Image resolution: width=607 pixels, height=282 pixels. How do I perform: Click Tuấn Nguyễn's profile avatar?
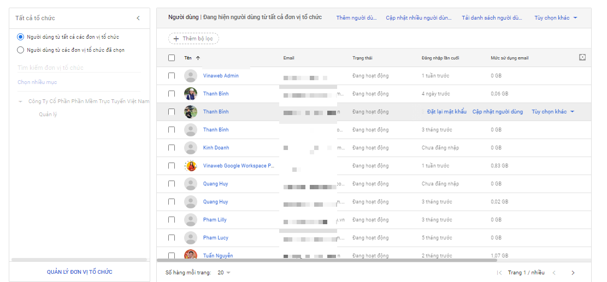coord(191,255)
